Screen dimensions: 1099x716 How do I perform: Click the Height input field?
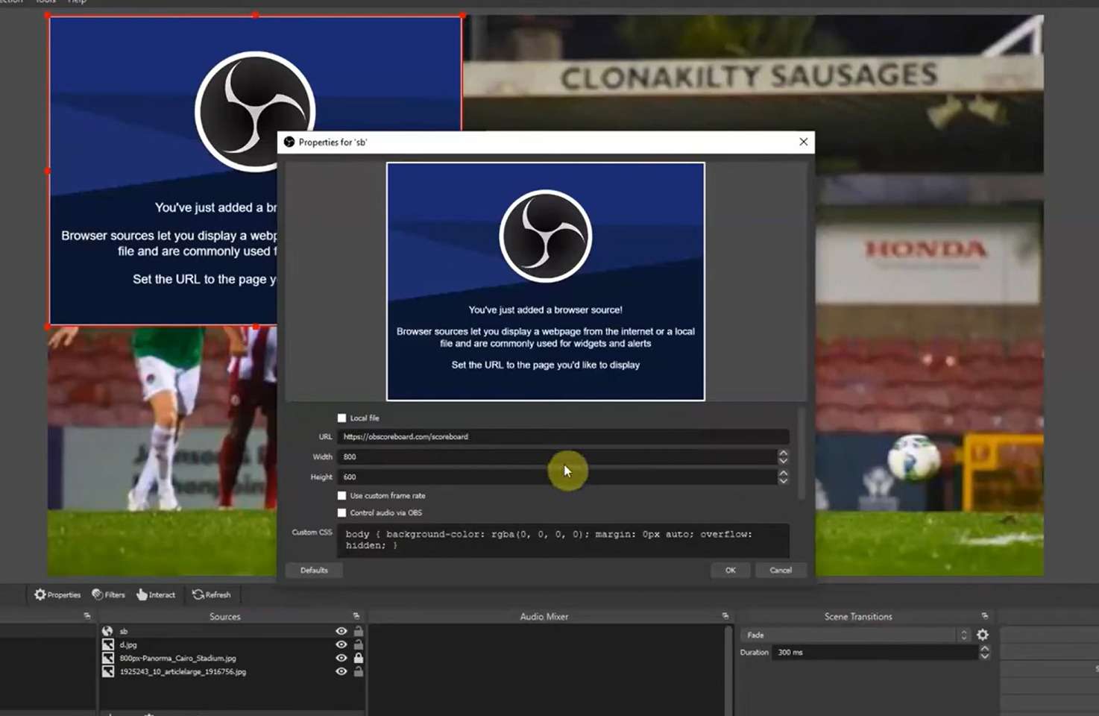coord(557,477)
